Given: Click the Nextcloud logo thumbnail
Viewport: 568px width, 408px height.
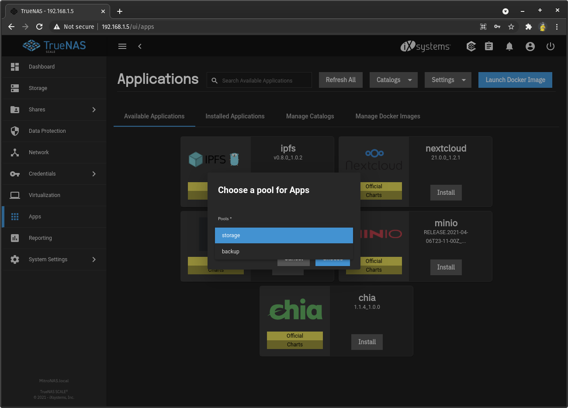Looking at the screenshot, I should tap(374, 160).
